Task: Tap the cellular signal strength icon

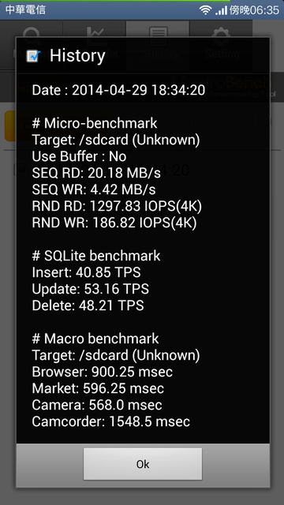Action: [x=221, y=10]
